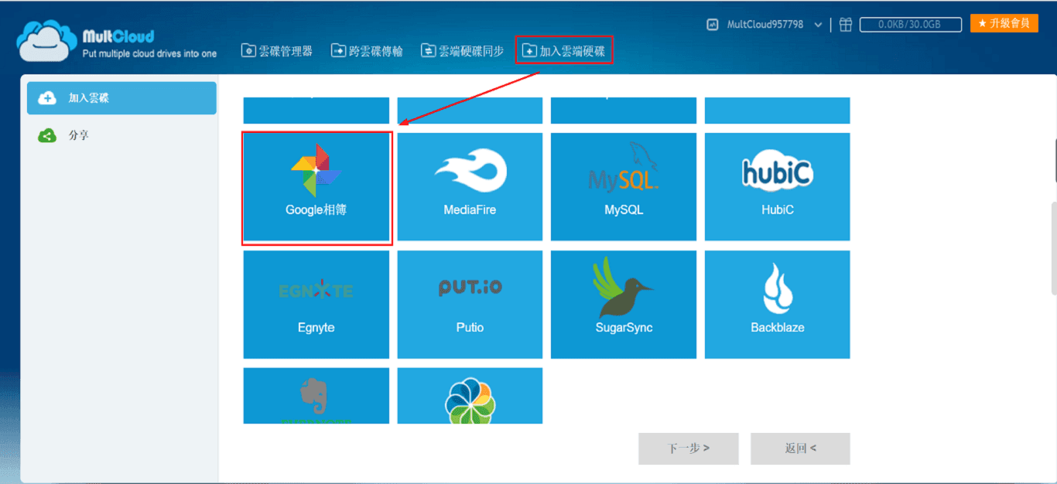Screen dimensions: 1057x484
Task: Click the 升級會員 upgrade button
Action: click(1004, 23)
